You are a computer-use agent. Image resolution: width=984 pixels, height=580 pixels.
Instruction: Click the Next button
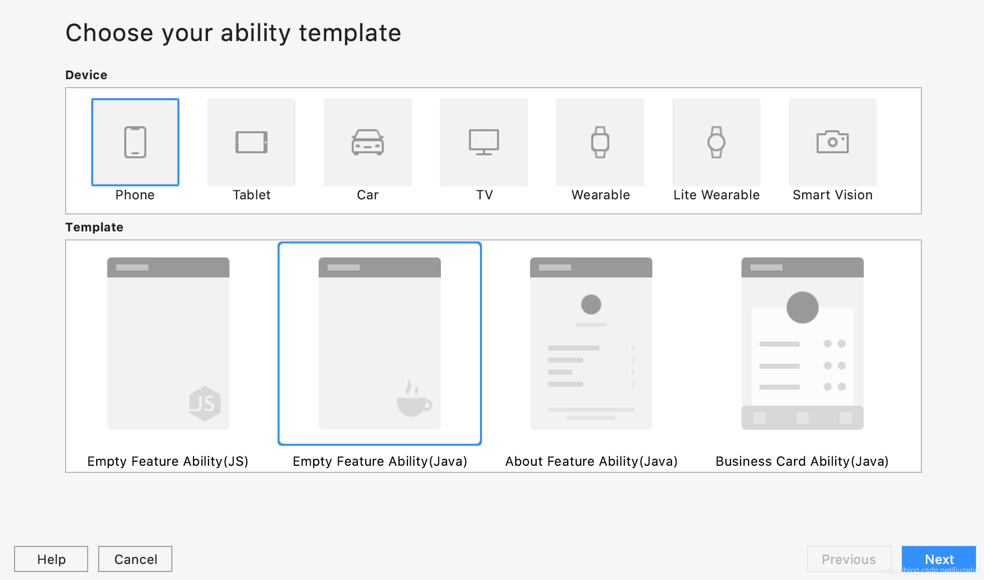[939, 559]
